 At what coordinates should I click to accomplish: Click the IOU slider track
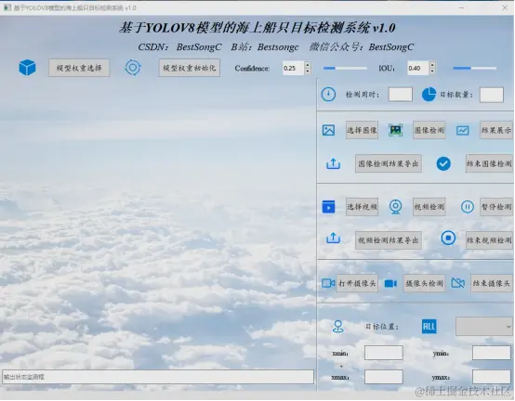click(475, 68)
